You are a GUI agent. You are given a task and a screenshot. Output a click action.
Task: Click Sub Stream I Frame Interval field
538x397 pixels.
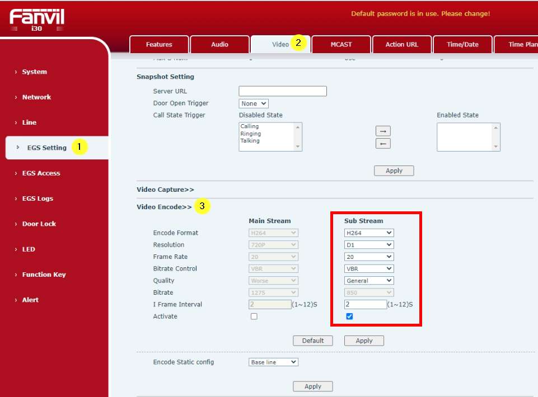coord(366,304)
